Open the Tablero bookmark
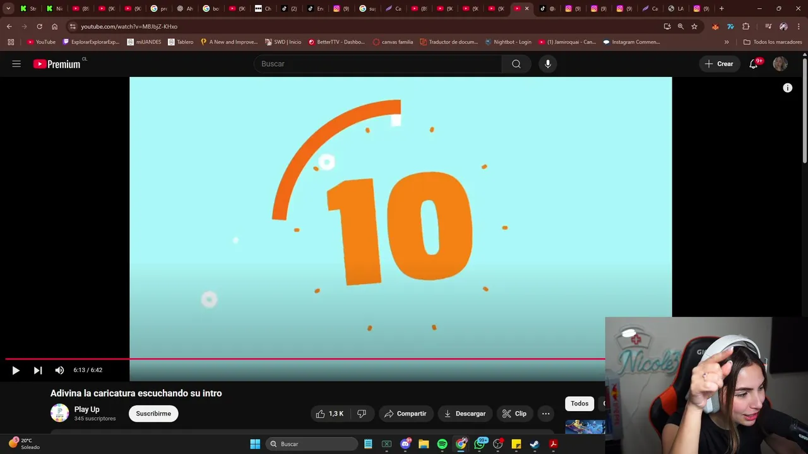 (x=181, y=42)
